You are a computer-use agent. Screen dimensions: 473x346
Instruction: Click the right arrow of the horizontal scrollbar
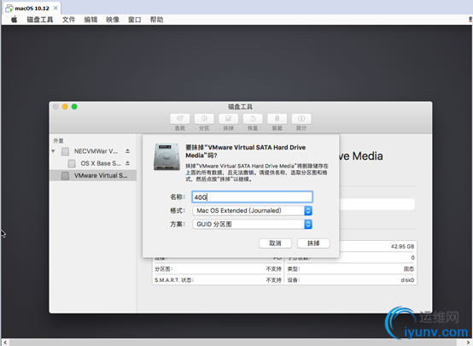point(468,343)
